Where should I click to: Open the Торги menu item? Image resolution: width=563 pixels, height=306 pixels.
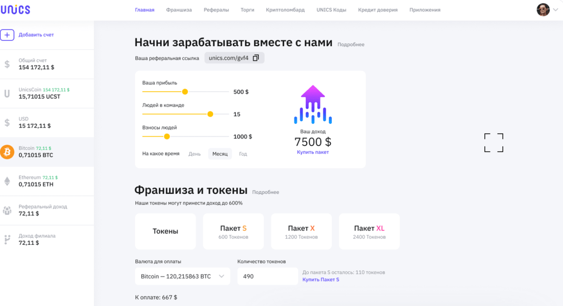point(247,10)
